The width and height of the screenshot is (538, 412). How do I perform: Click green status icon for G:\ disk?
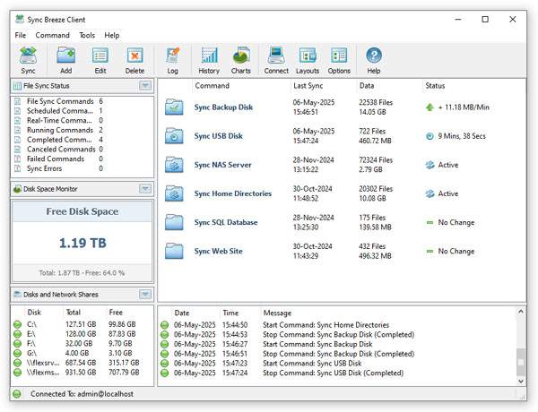(x=17, y=353)
